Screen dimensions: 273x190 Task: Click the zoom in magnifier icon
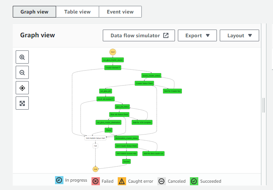pos(22,57)
